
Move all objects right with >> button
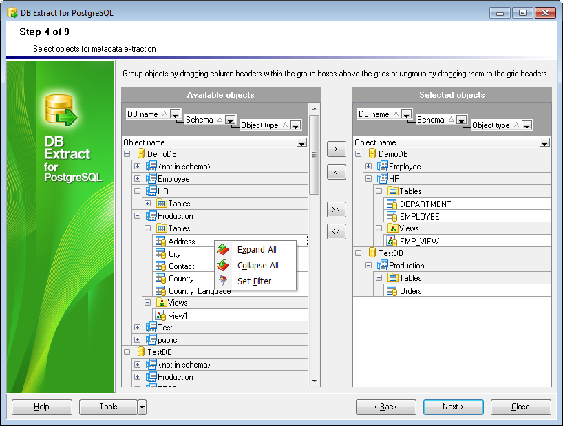pos(336,210)
